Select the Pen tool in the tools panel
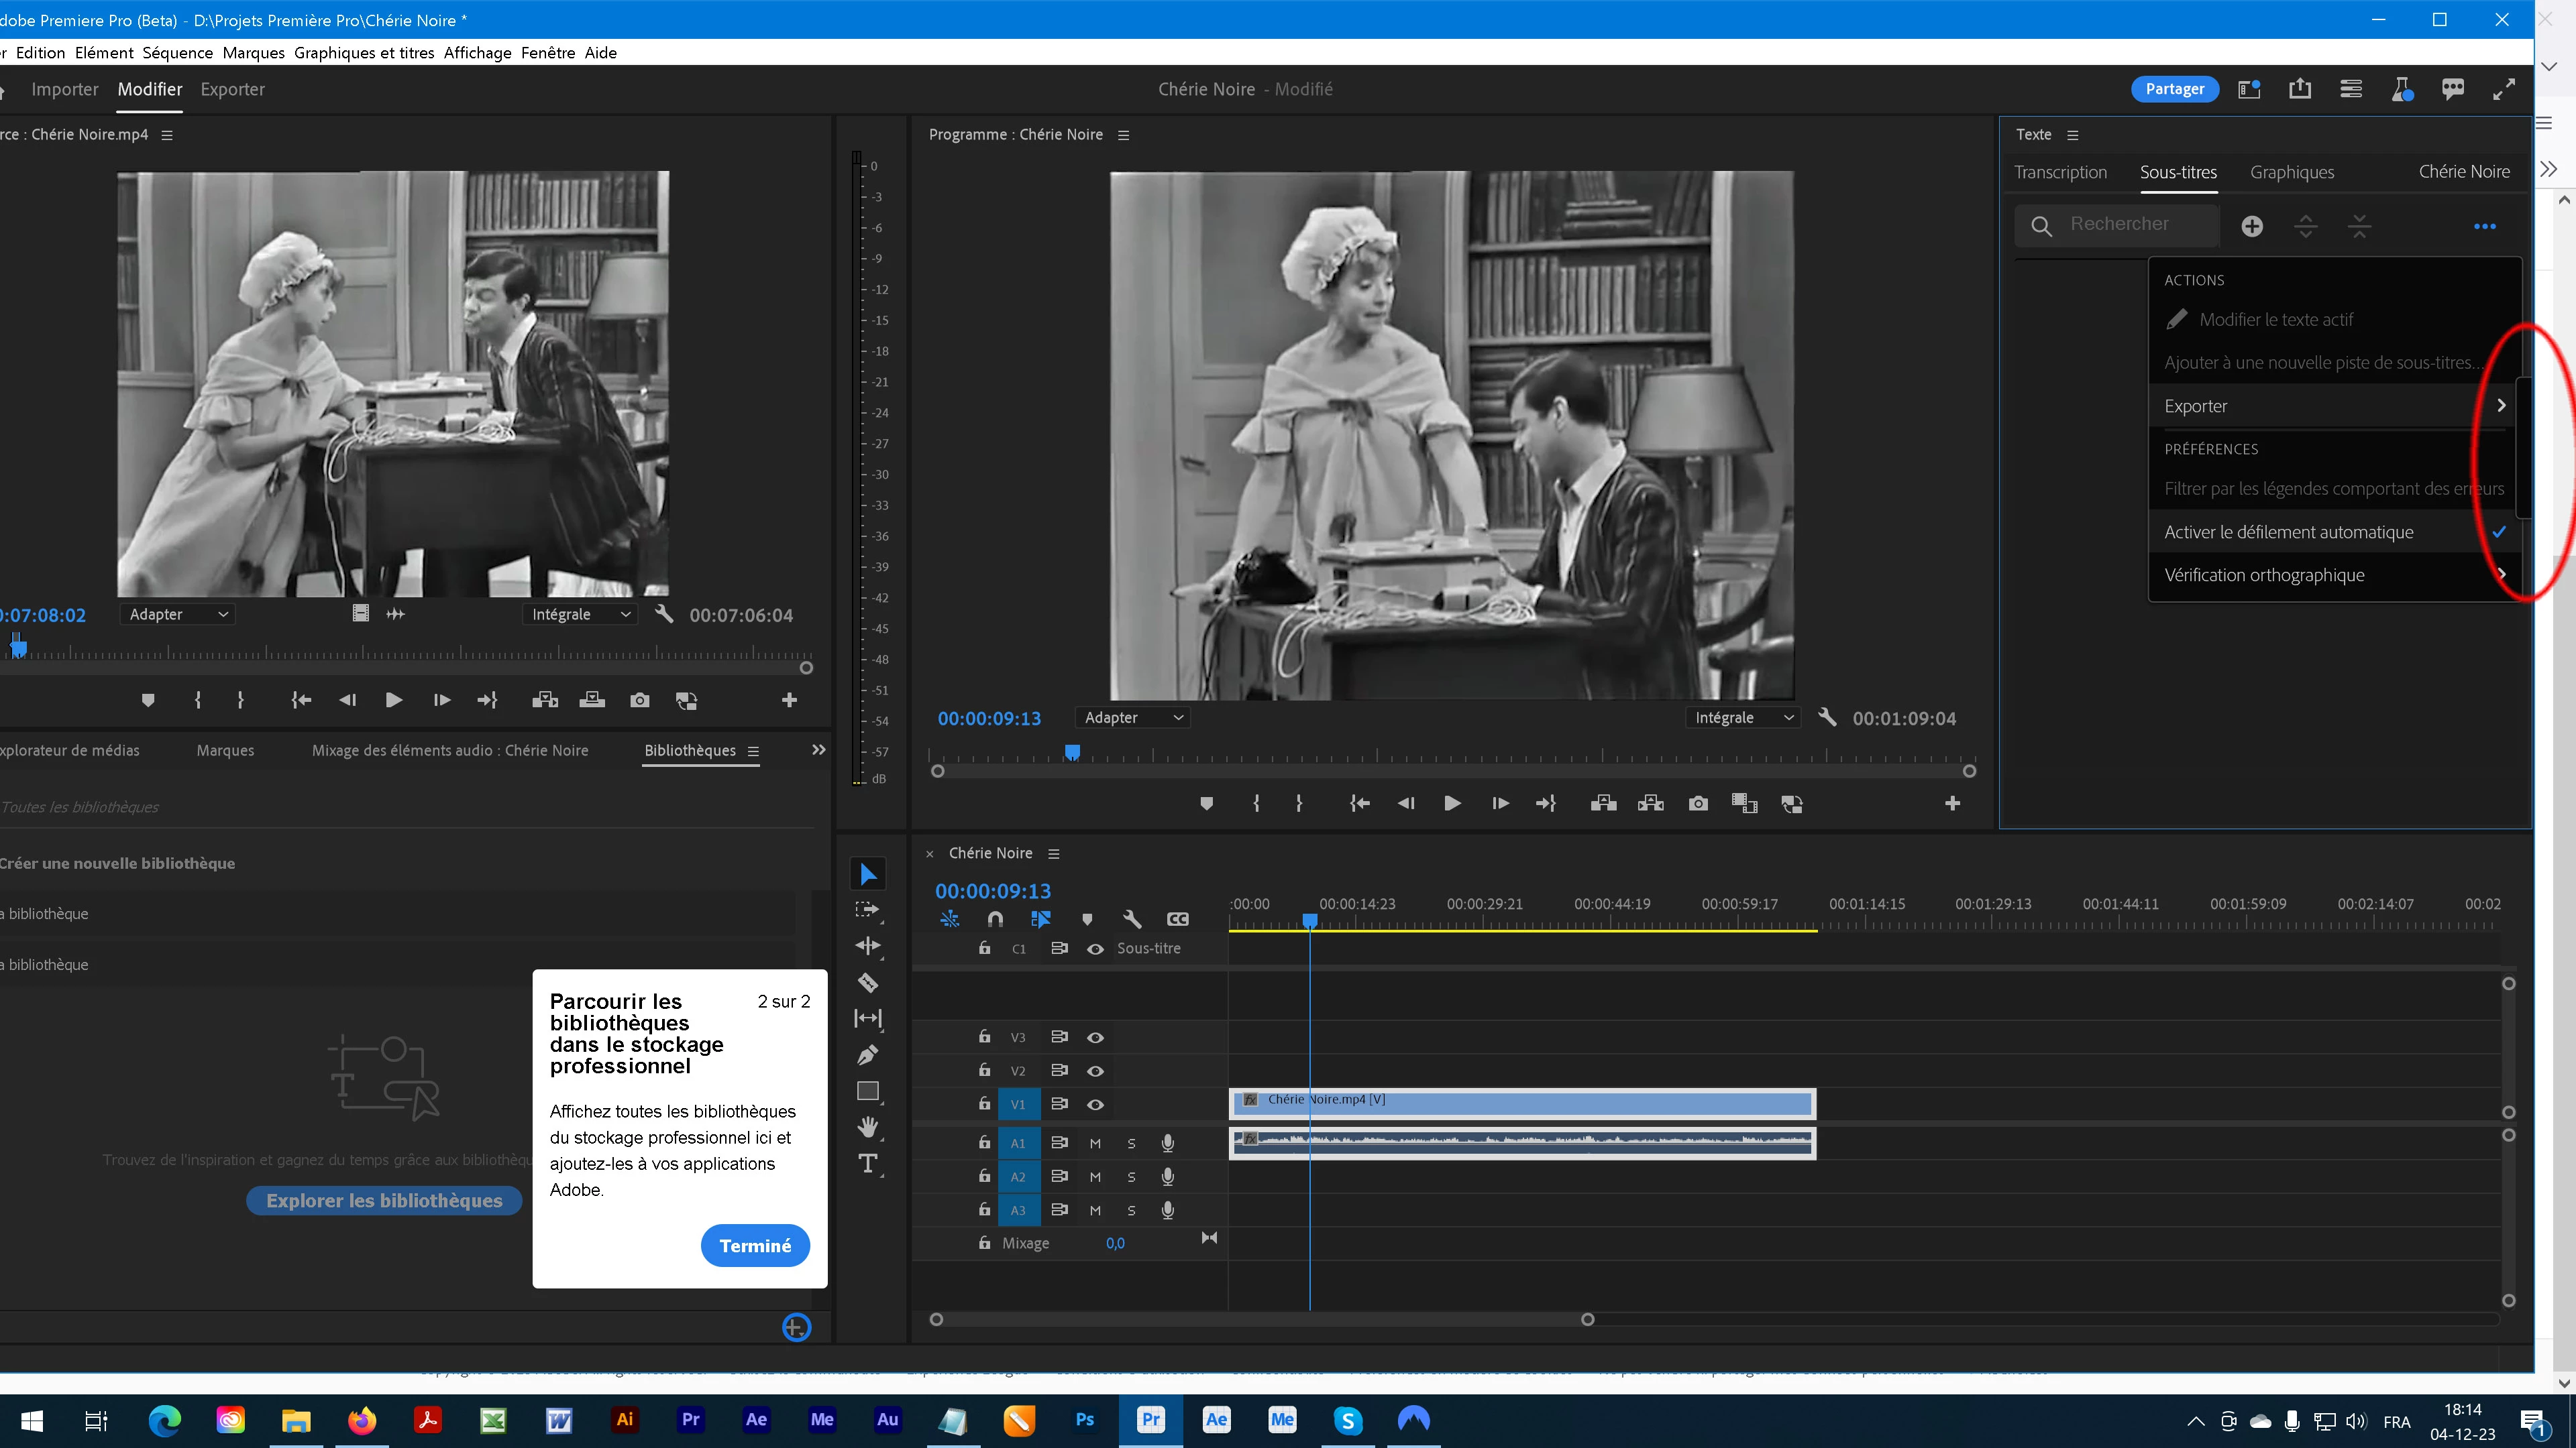Screen dimensions: 2576x1448 [867, 1054]
